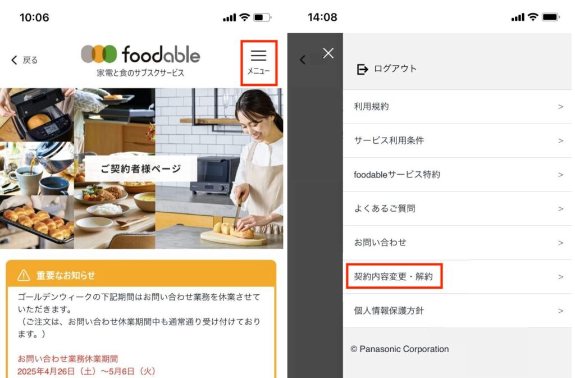
Task: Tap the left phone's Wi-Fi status icon
Action: [x=245, y=17]
